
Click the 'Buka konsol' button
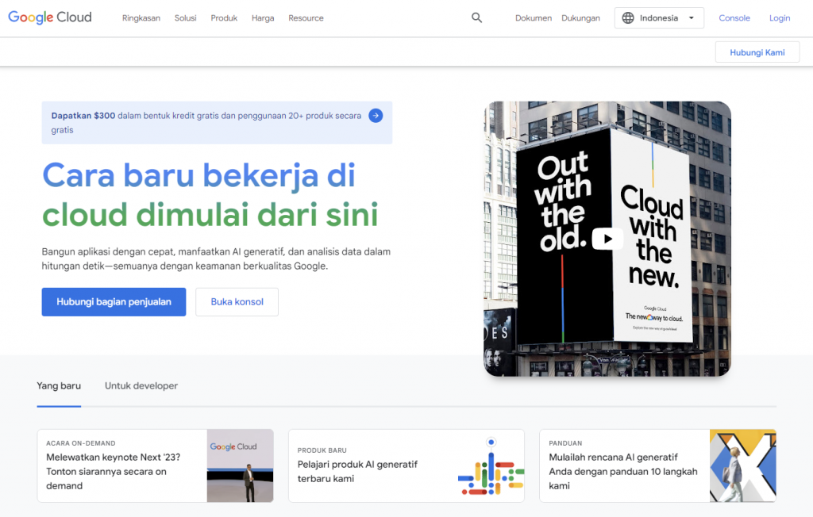tap(237, 302)
